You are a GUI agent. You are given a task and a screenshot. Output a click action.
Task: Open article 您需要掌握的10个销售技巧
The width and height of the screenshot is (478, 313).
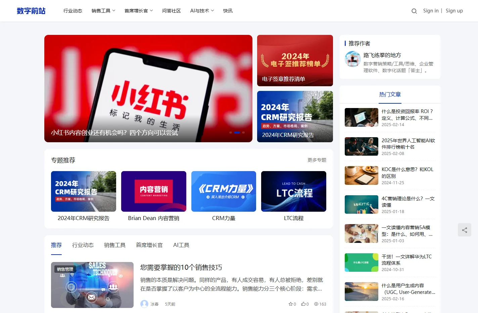pyautogui.click(x=181, y=267)
